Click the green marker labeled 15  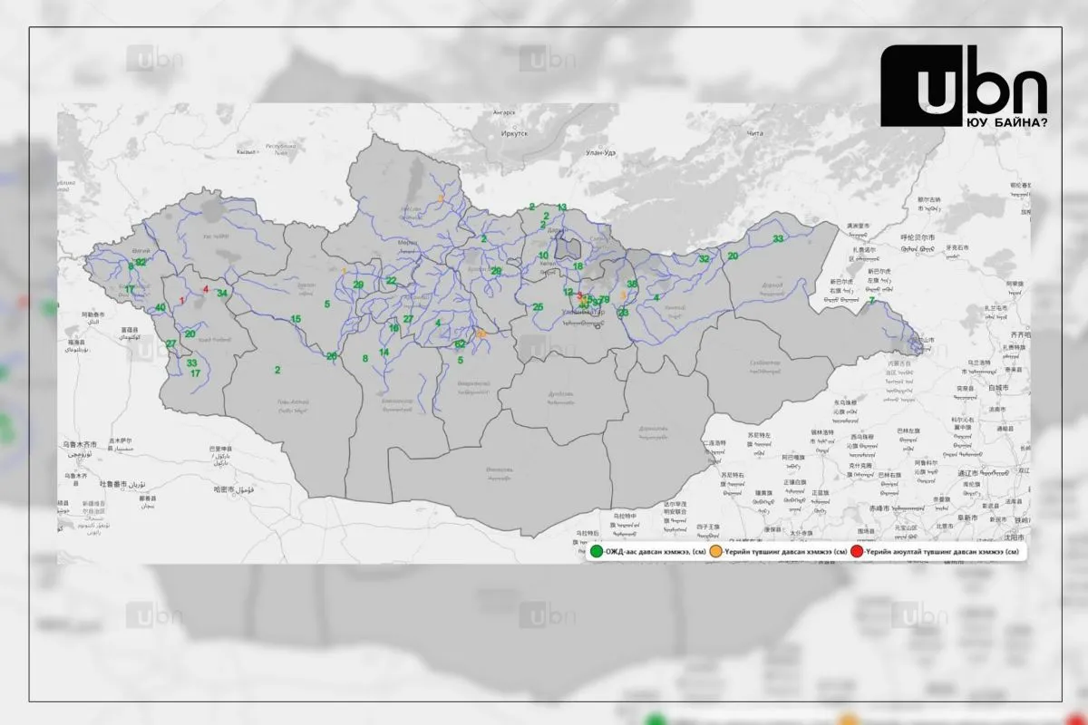(296, 320)
